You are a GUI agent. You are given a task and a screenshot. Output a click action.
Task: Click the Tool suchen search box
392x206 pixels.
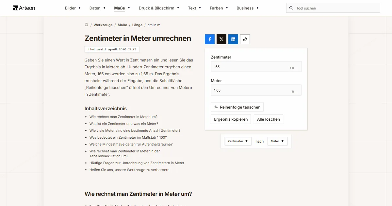tap(333, 8)
